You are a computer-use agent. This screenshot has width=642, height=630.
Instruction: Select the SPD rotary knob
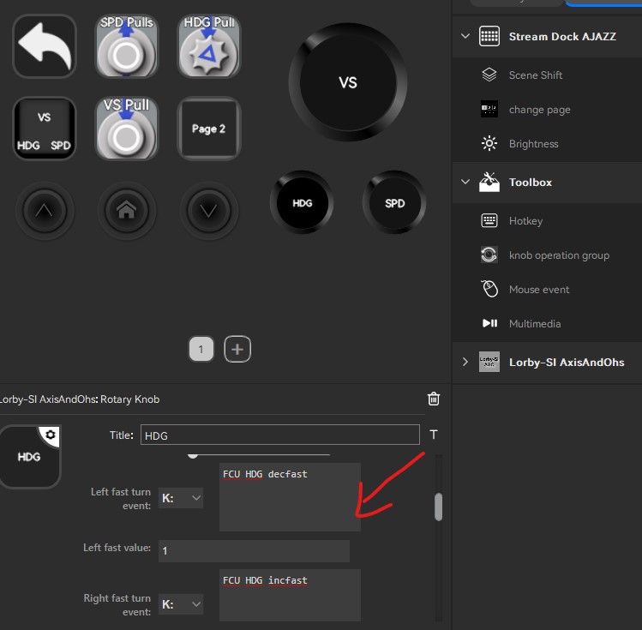click(394, 202)
